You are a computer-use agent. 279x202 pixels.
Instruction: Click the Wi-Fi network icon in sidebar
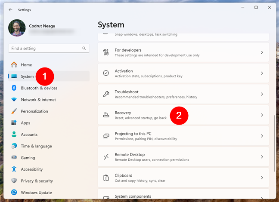14,99
